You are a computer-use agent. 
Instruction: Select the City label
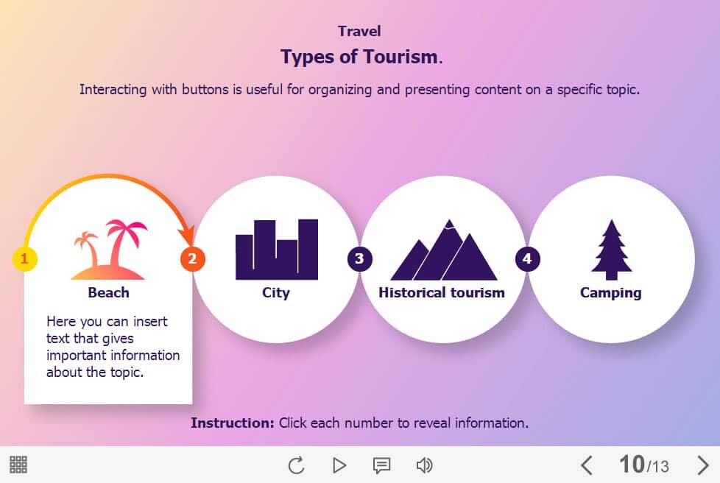tap(276, 293)
